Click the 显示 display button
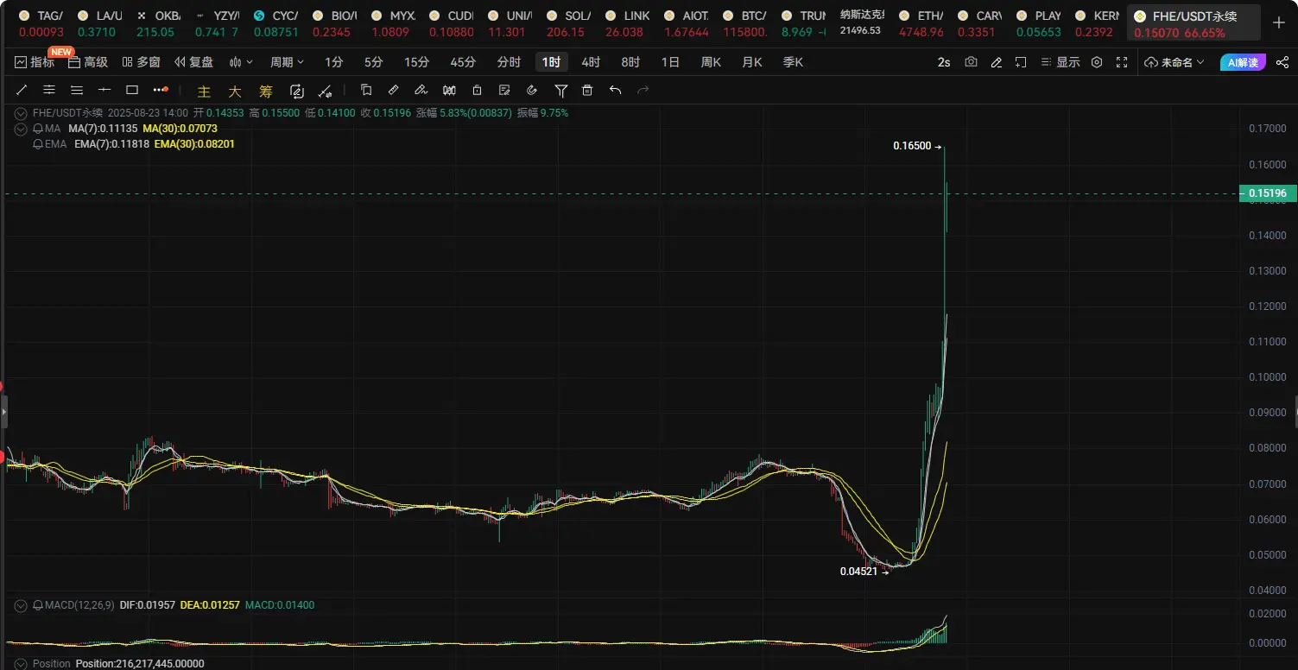Screen dimensions: 1298x670 click(x=1061, y=62)
